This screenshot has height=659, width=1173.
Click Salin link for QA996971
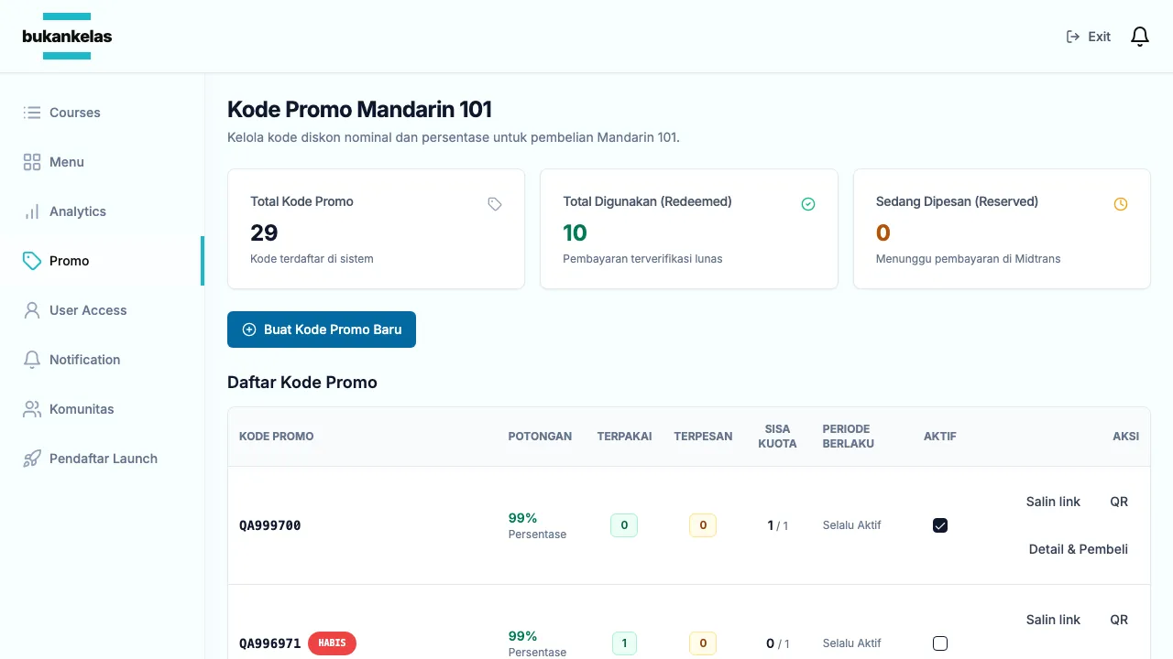pyautogui.click(x=1053, y=620)
